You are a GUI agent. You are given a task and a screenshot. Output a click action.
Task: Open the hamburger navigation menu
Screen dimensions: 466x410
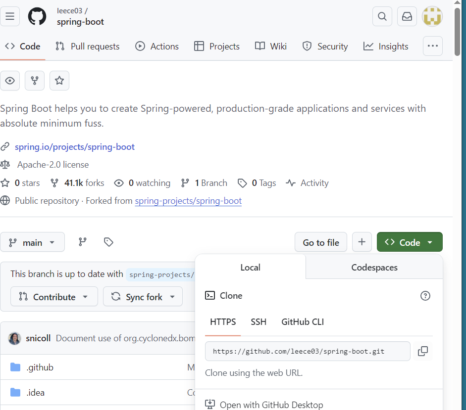[x=10, y=16]
